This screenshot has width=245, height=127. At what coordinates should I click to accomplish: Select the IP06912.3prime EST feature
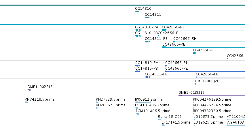[143, 102]
